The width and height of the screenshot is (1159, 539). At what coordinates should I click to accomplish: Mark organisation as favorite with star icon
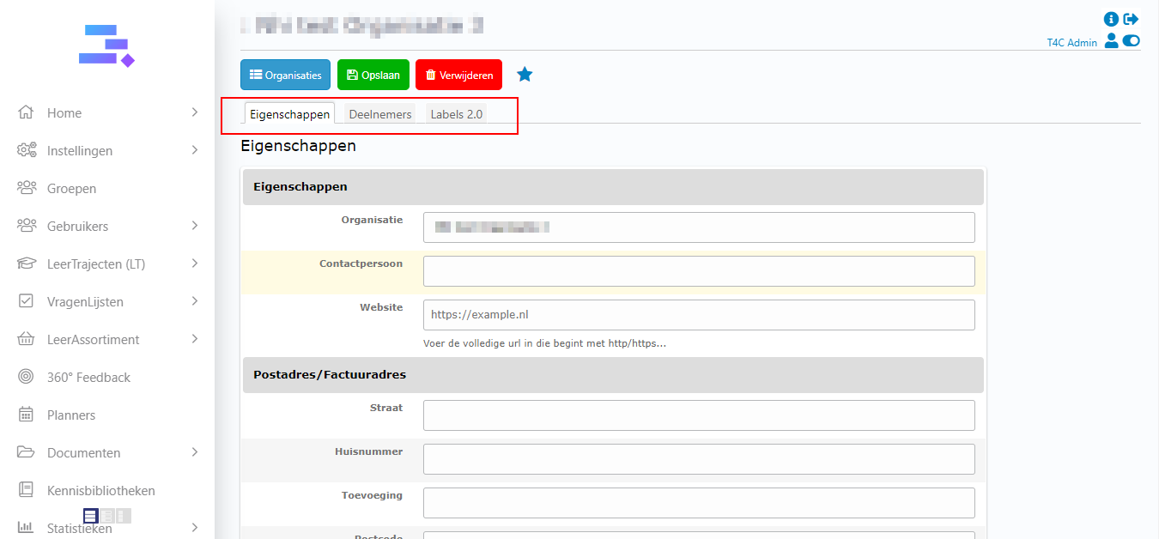pos(525,75)
